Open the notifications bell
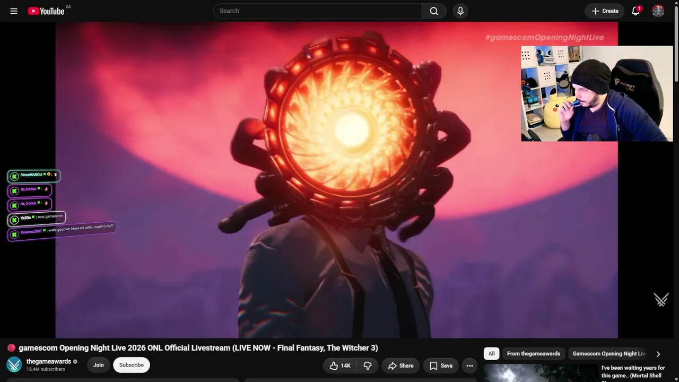 [x=636, y=11]
